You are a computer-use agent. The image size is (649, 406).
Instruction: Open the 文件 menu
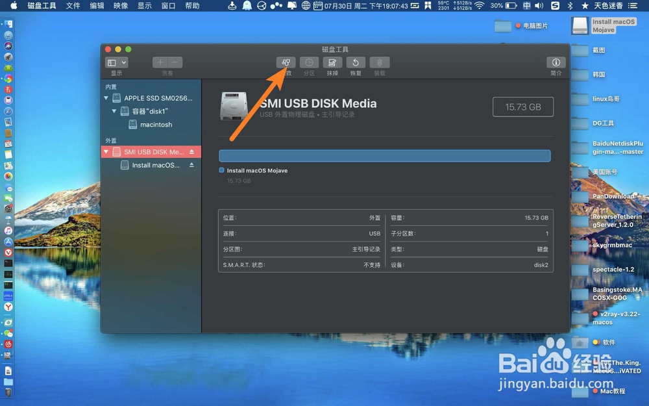(73, 5)
